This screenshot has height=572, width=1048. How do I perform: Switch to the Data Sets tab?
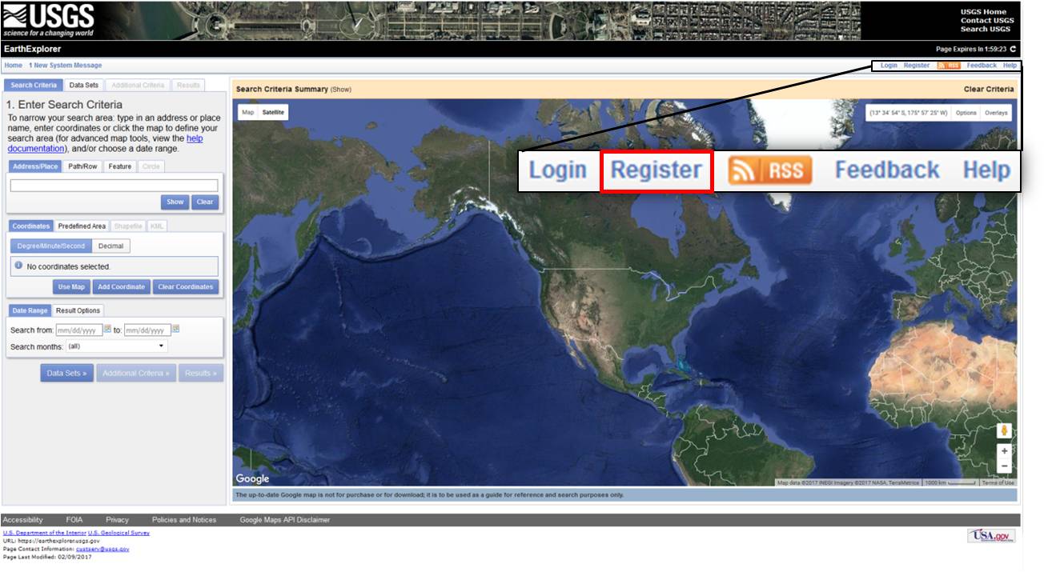point(83,85)
